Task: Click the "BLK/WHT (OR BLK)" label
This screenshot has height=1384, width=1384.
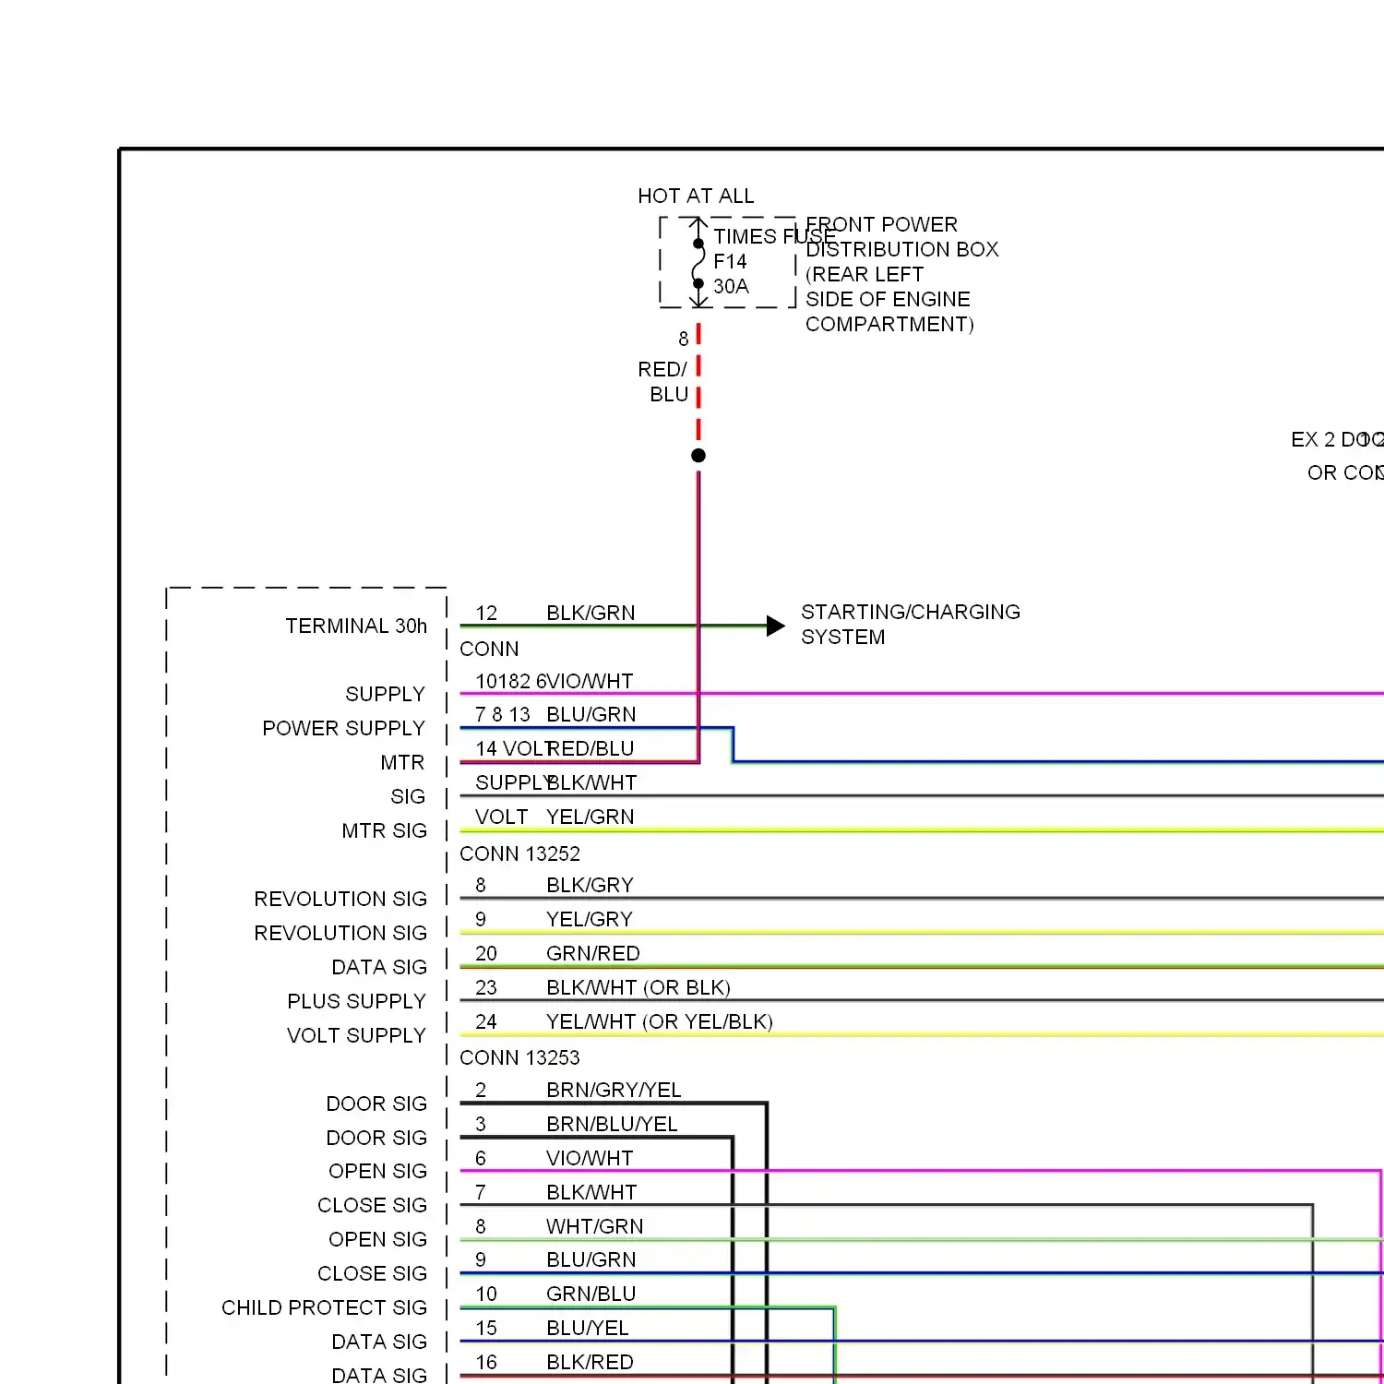Action: [638, 987]
